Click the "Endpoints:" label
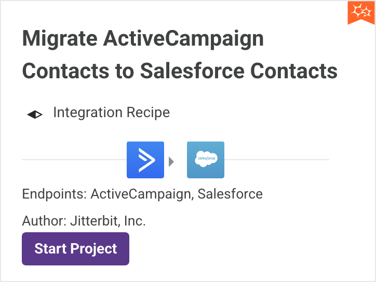The width and height of the screenshot is (376, 282). [x=55, y=194]
